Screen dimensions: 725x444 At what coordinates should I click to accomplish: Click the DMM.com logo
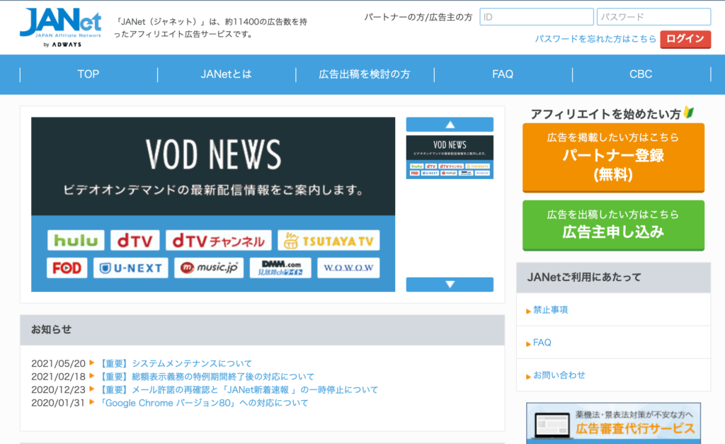(280, 268)
